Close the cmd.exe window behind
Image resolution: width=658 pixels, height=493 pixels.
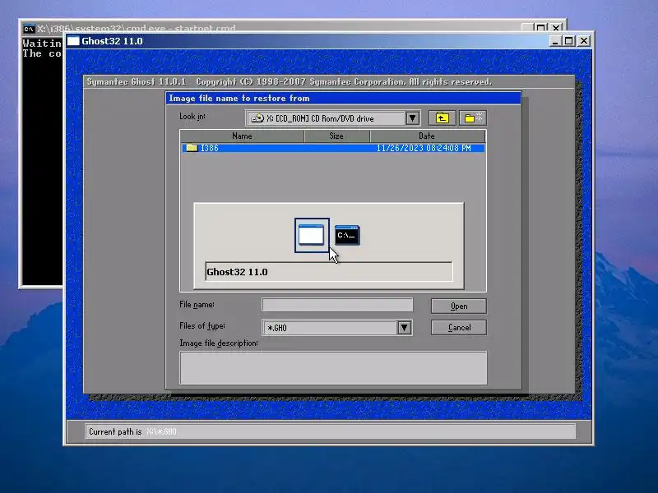click(x=556, y=28)
